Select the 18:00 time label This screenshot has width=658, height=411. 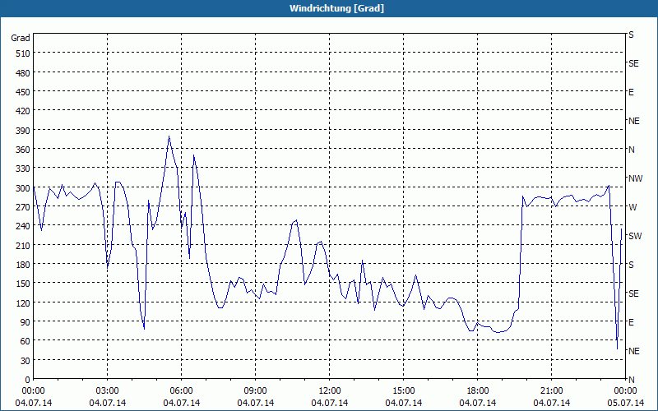[478, 391]
